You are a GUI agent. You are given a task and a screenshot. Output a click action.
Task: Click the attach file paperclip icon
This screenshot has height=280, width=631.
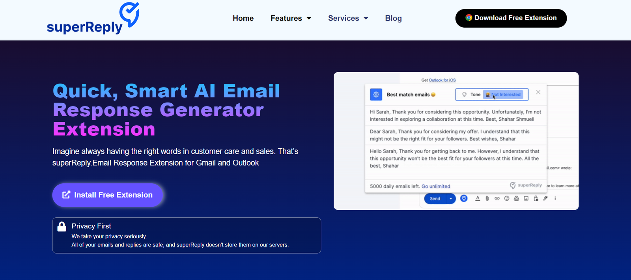487,198
